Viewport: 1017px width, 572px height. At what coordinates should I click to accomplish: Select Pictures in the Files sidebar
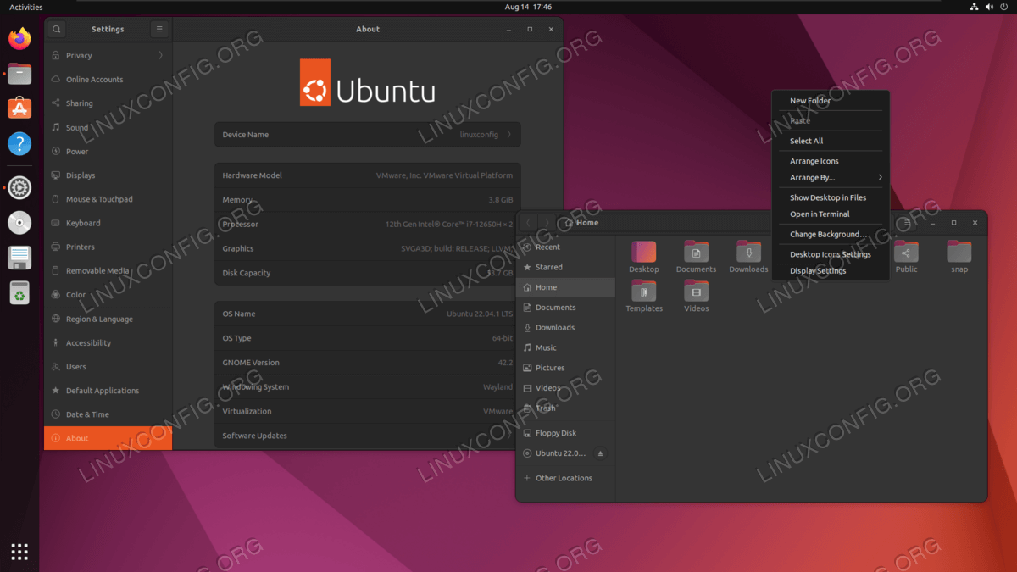[565, 368]
